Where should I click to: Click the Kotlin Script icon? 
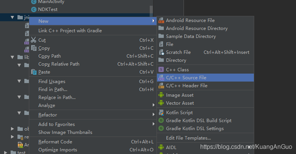click(x=161, y=113)
